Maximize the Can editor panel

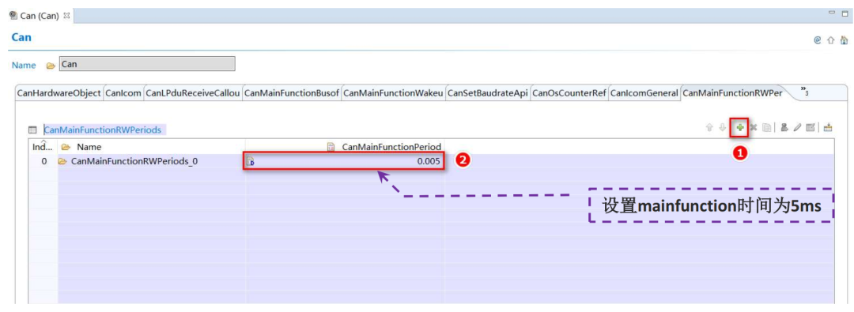click(x=845, y=13)
